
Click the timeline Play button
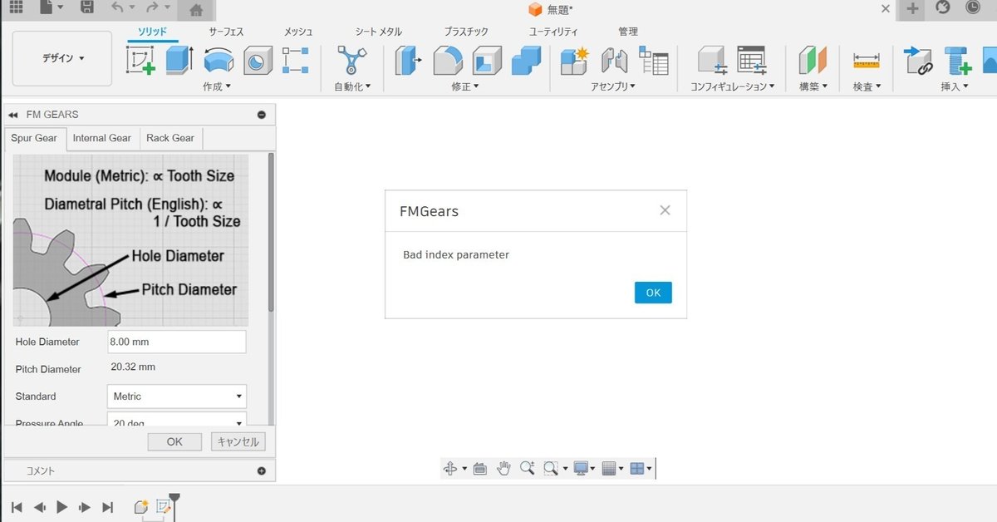tap(61, 507)
